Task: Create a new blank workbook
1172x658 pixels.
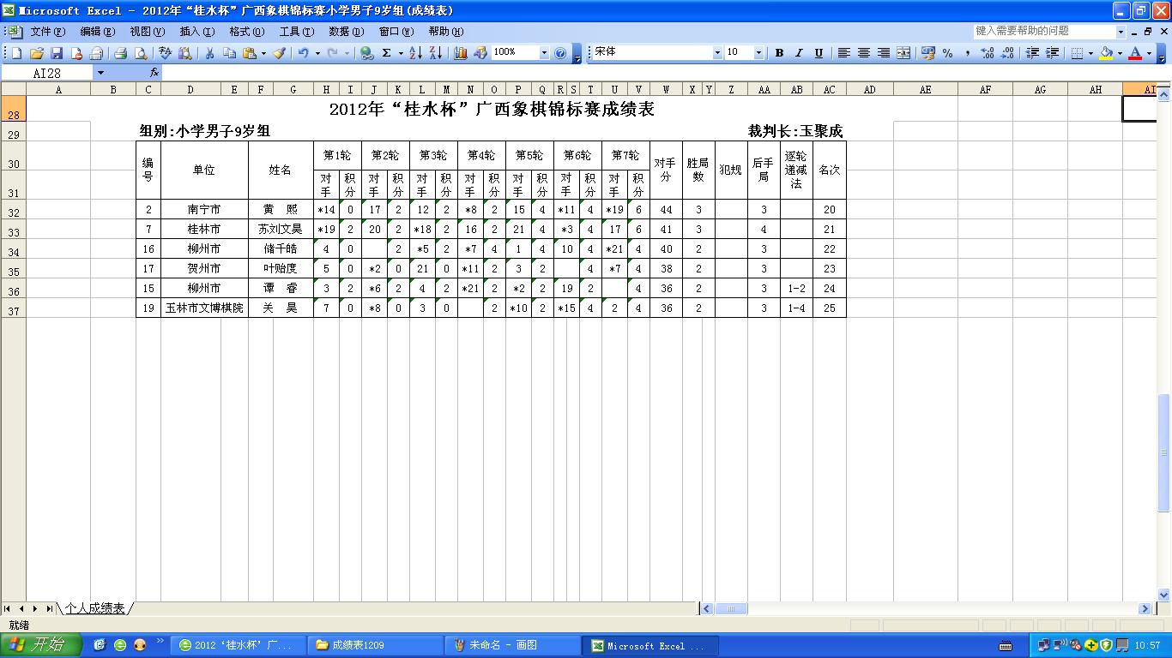Action: (16, 53)
